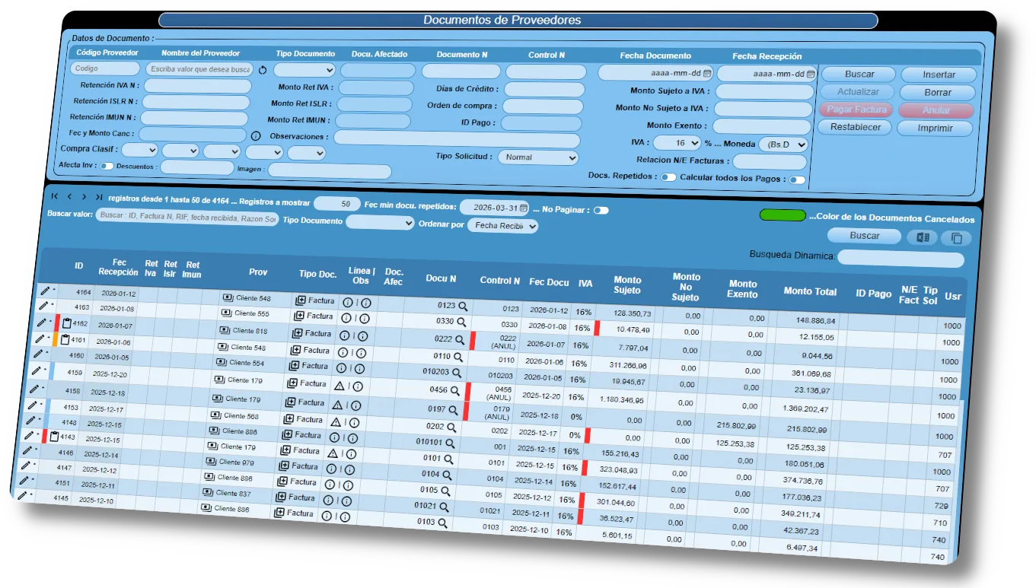This screenshot has width=1036, height=588.
Task: Click the refresh icon beside Nombre del Proveedor
Action: point(263,70)
